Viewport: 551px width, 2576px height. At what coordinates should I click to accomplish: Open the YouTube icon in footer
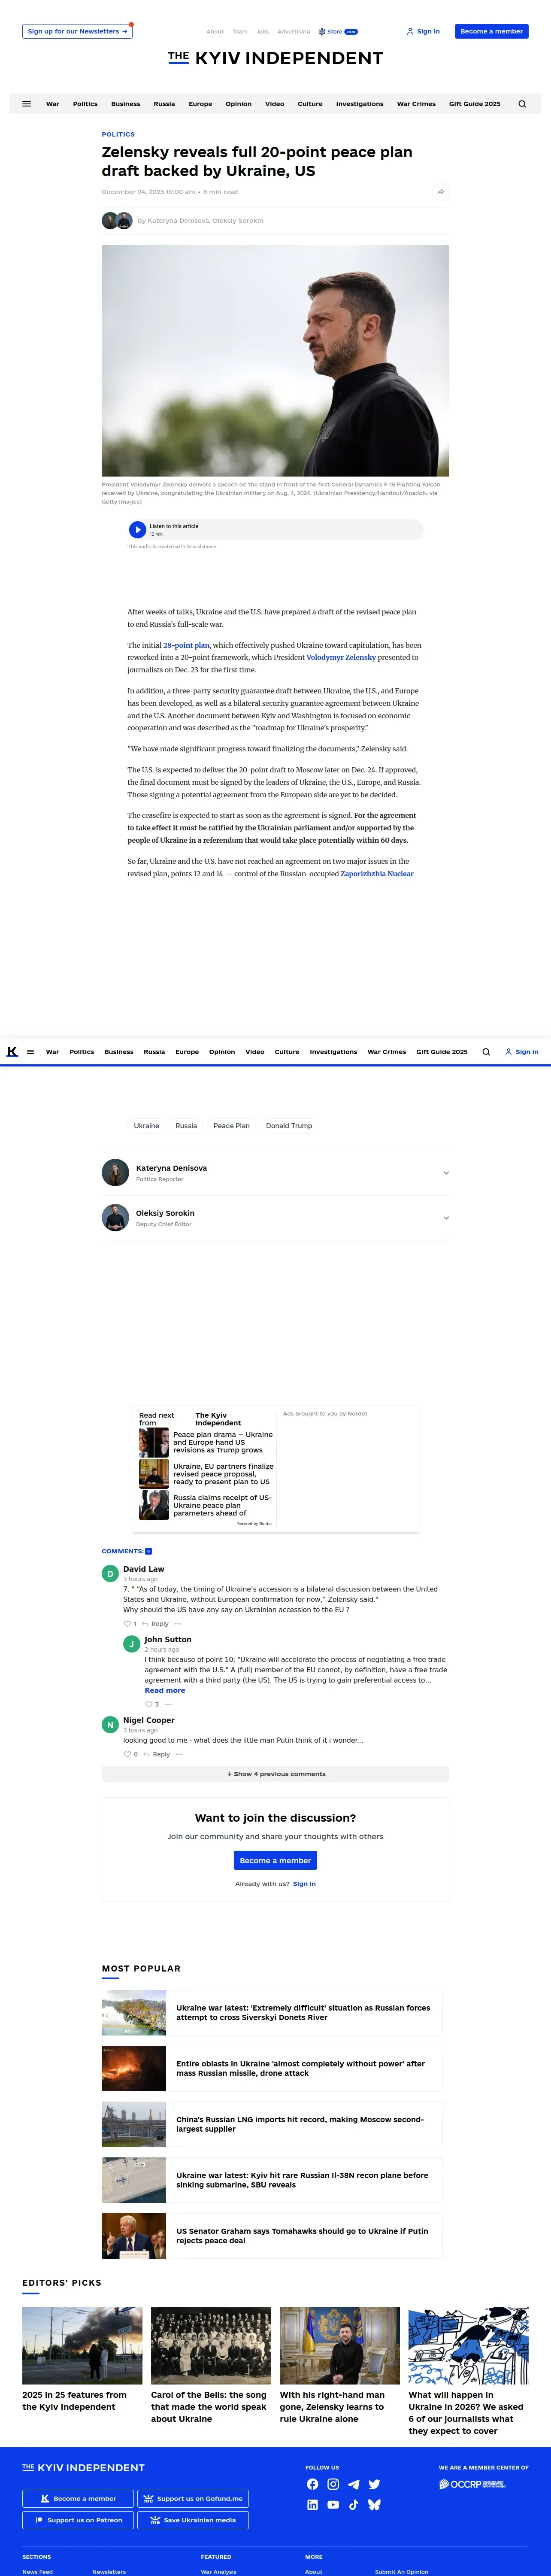(x=333, y=2505)
